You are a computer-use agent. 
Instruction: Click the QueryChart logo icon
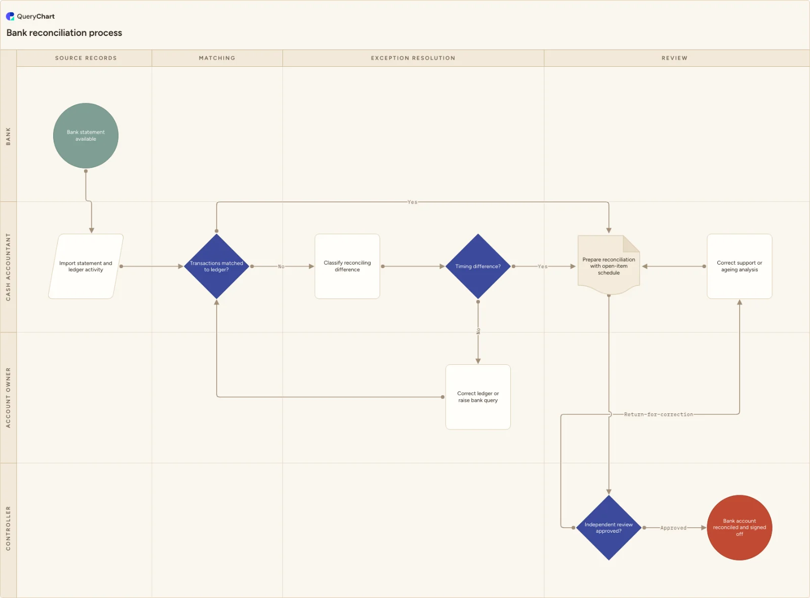click(10, 16)
